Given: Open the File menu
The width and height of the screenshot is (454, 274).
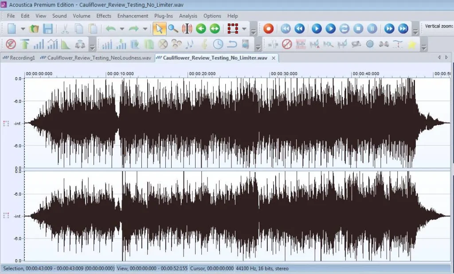Looking at the screenshot, I should coord(11,16).
